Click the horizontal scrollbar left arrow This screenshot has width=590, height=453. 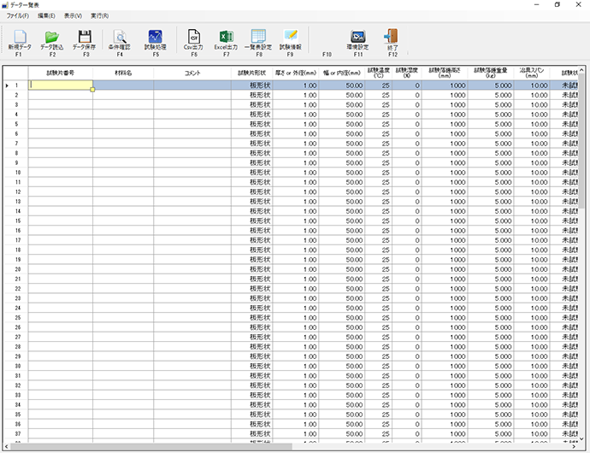pos(6,447)
